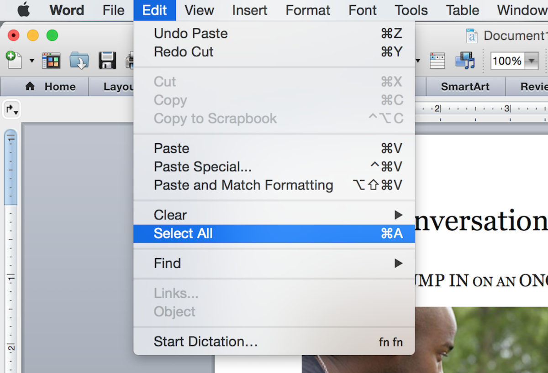The width and height of the screenshot is (548, 373).
Task: Click the Document1 title icon
Action: pos(471,36)
